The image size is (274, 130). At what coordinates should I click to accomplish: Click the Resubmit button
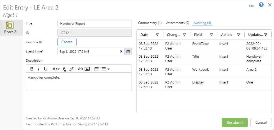pos(235,122)
